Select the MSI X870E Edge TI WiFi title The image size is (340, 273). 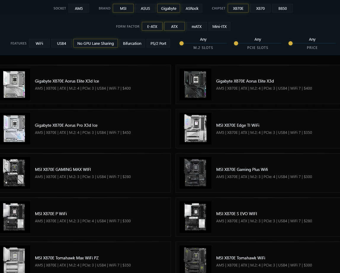pyautogui.click(x=238, y=125)
